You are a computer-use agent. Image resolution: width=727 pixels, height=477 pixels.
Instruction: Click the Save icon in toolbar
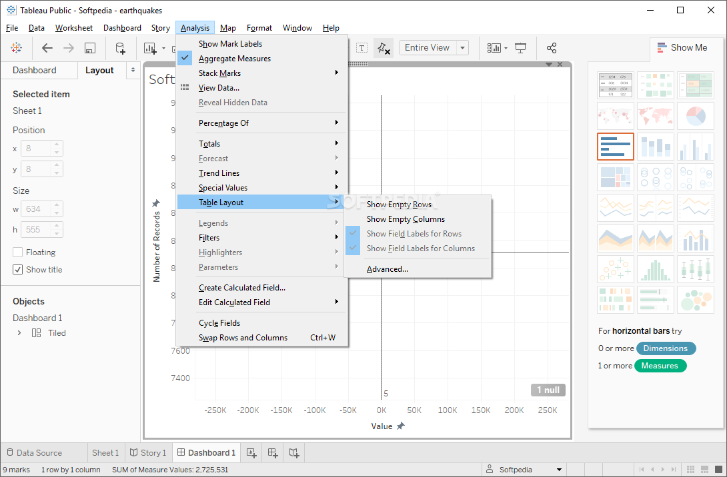(x=90, y=48)
